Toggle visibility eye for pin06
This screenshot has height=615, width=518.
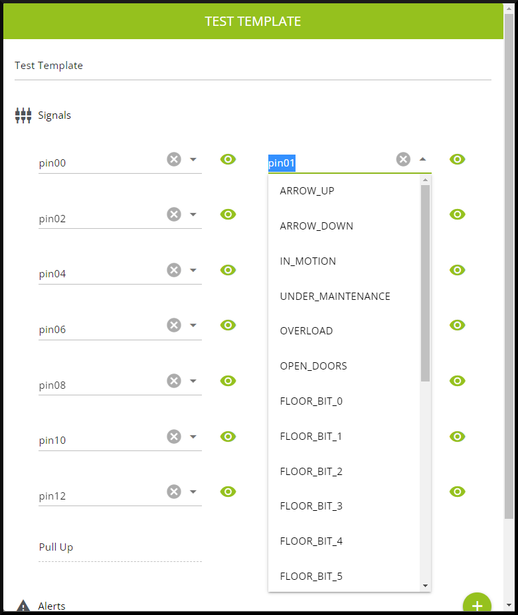[228, 325]
